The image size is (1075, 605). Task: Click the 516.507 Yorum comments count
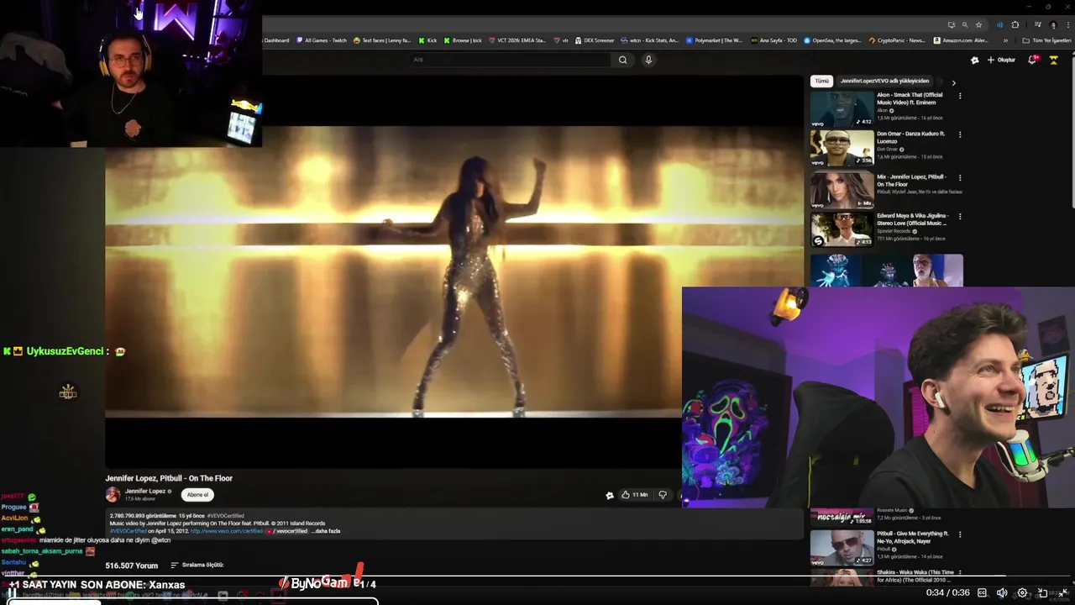coord(132,566)
